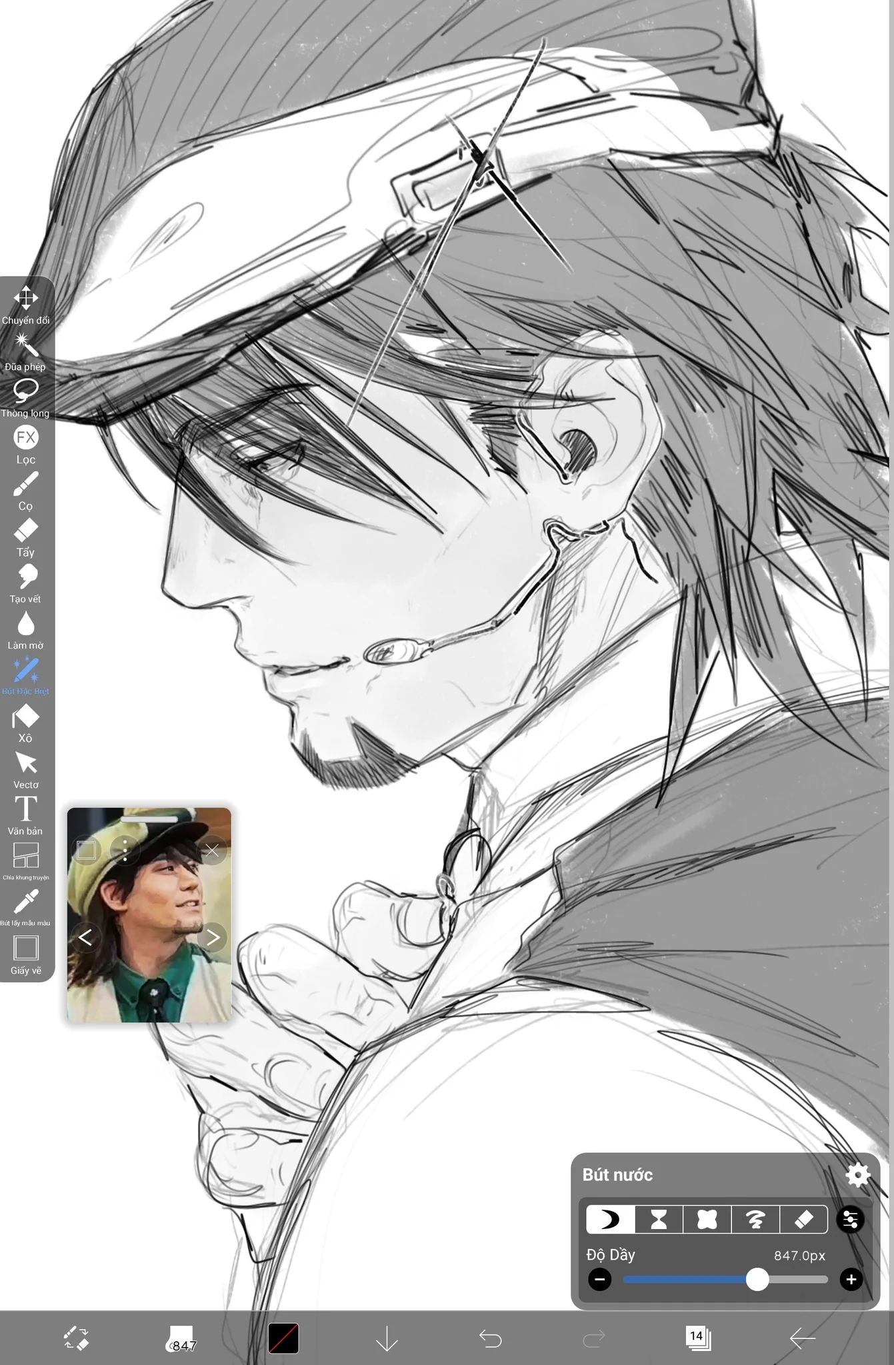Open the FX Lọc filter tool
Screen dimensions: 894x1365
(25, 445)
